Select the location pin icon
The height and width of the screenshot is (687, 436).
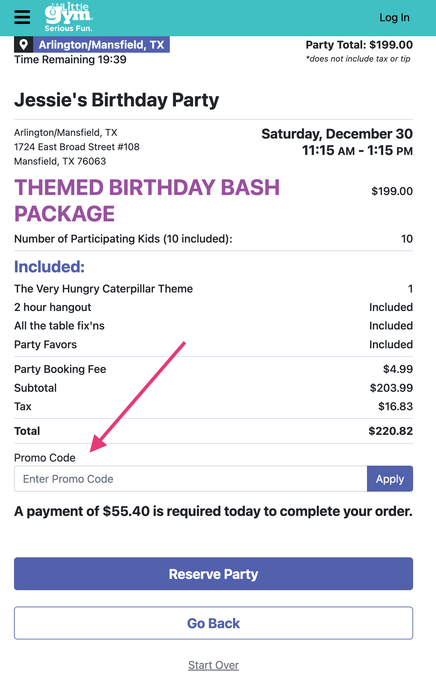23,44
